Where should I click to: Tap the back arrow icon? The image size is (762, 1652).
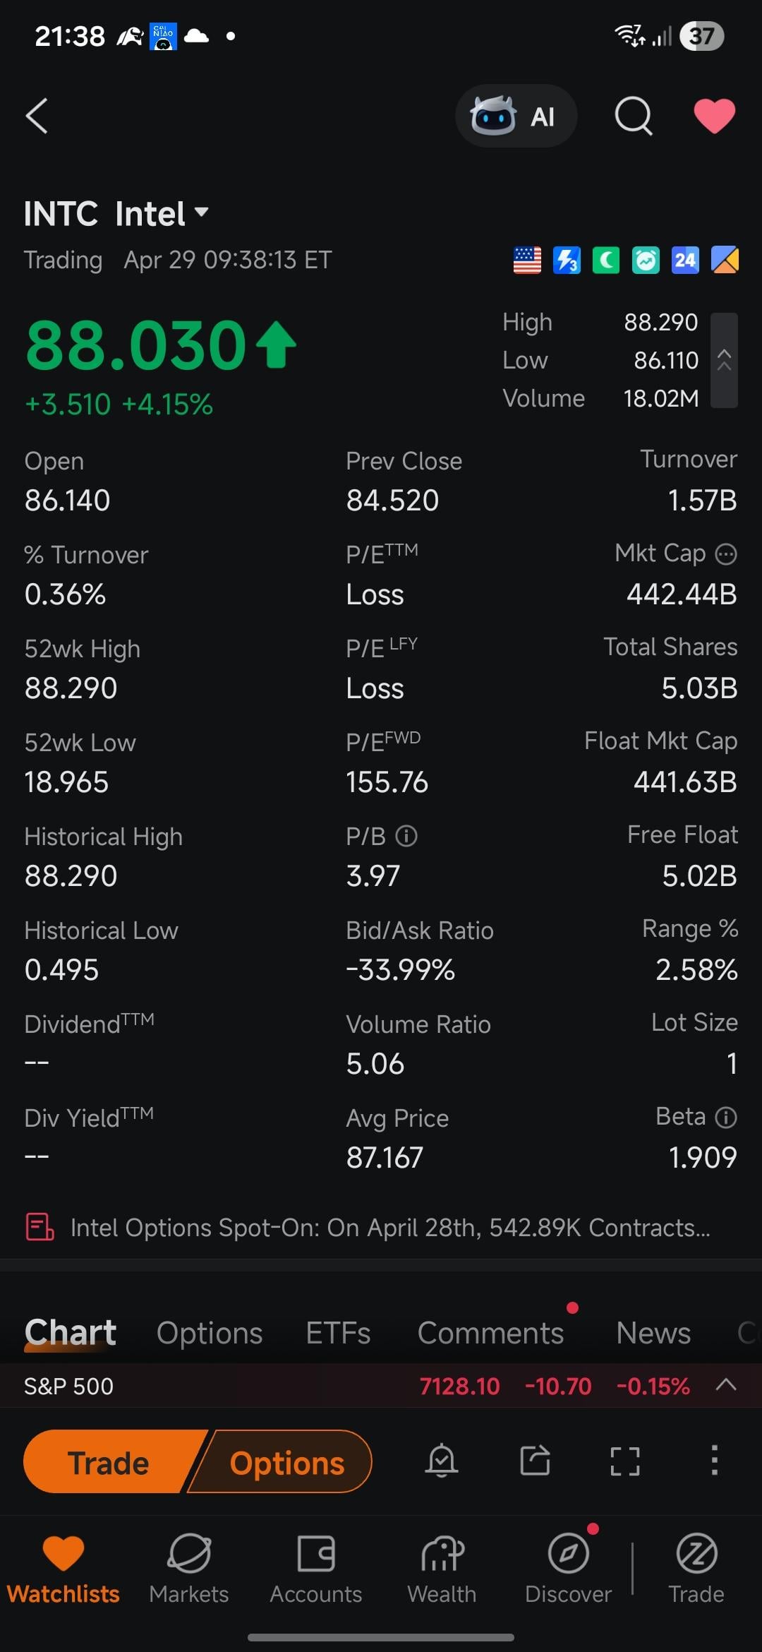37,116
